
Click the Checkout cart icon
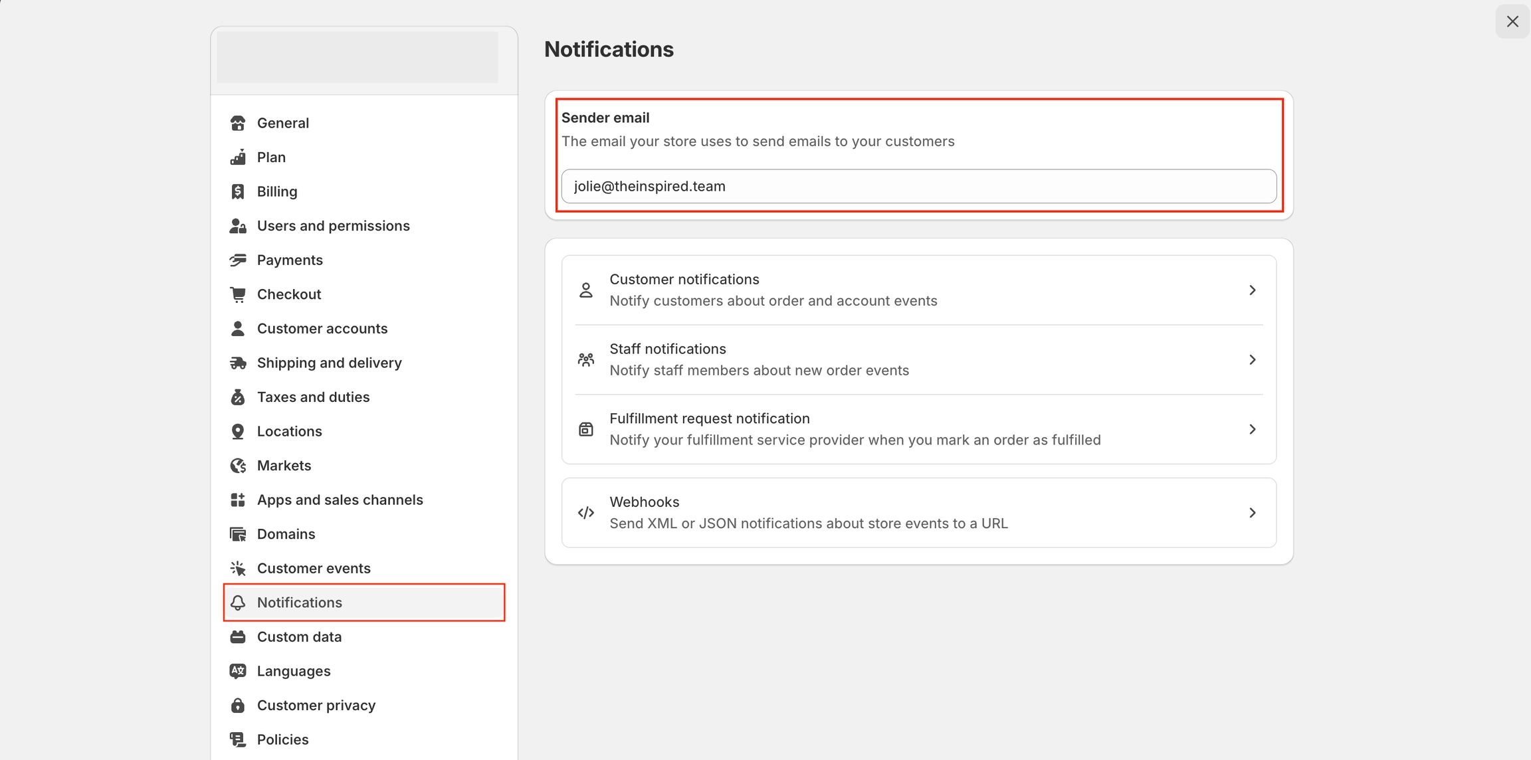coord(237,294)
